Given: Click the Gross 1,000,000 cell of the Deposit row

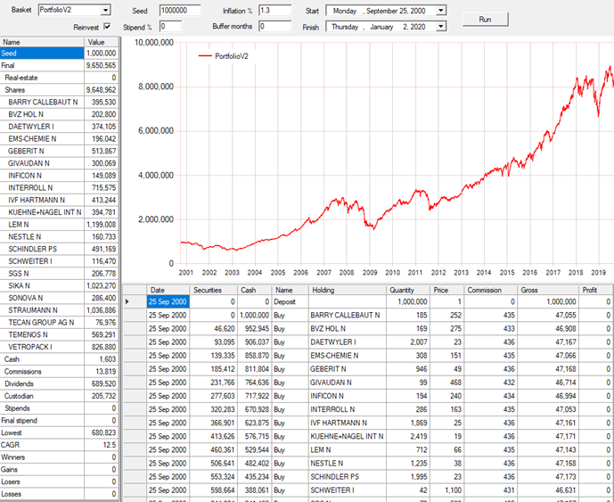Looking at the screenshot, I should (547, 301).
